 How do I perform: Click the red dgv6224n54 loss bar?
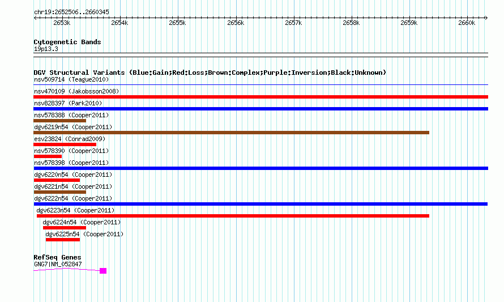(x=65, y=228)
